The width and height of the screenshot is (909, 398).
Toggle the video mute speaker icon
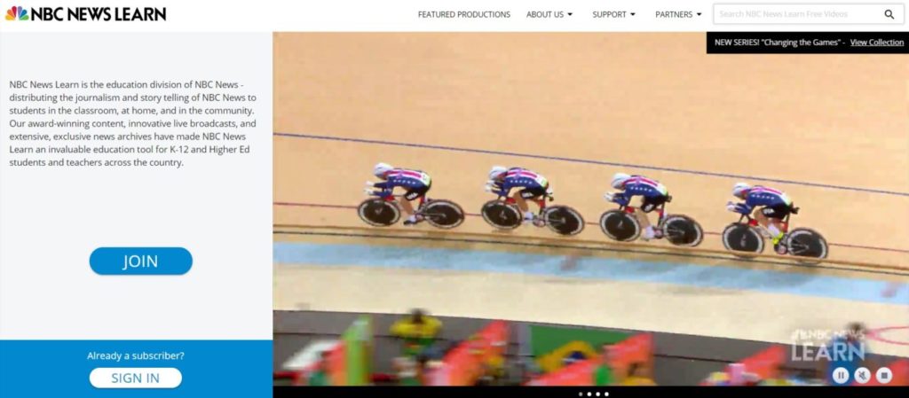coord(862,376)
